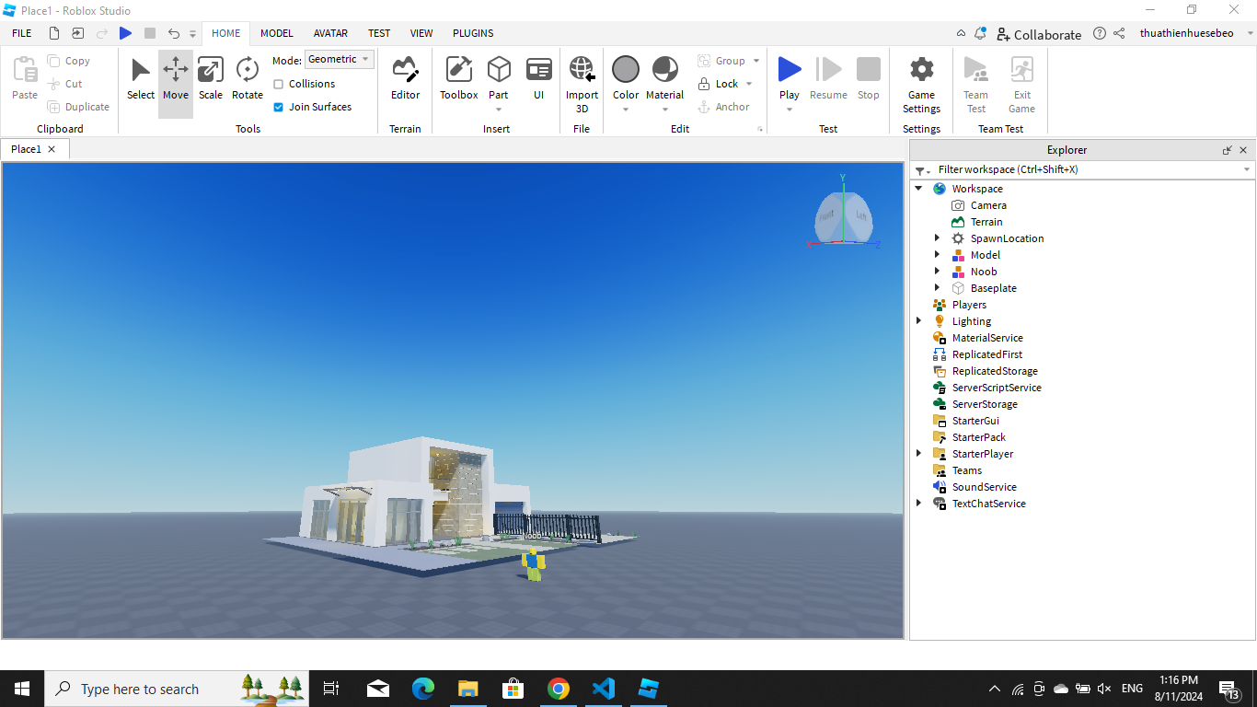The image size is (1257, 707).
Task: Click the Collaborate button
Action: pyautogui.click(x=1039, y=34)
